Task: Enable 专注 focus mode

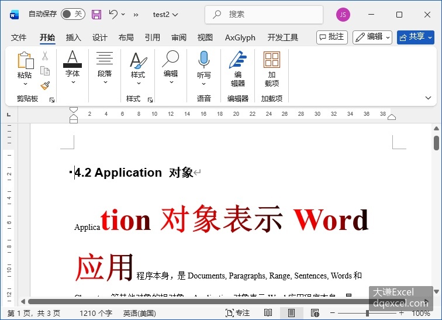Action: click(x=237, y=313)
